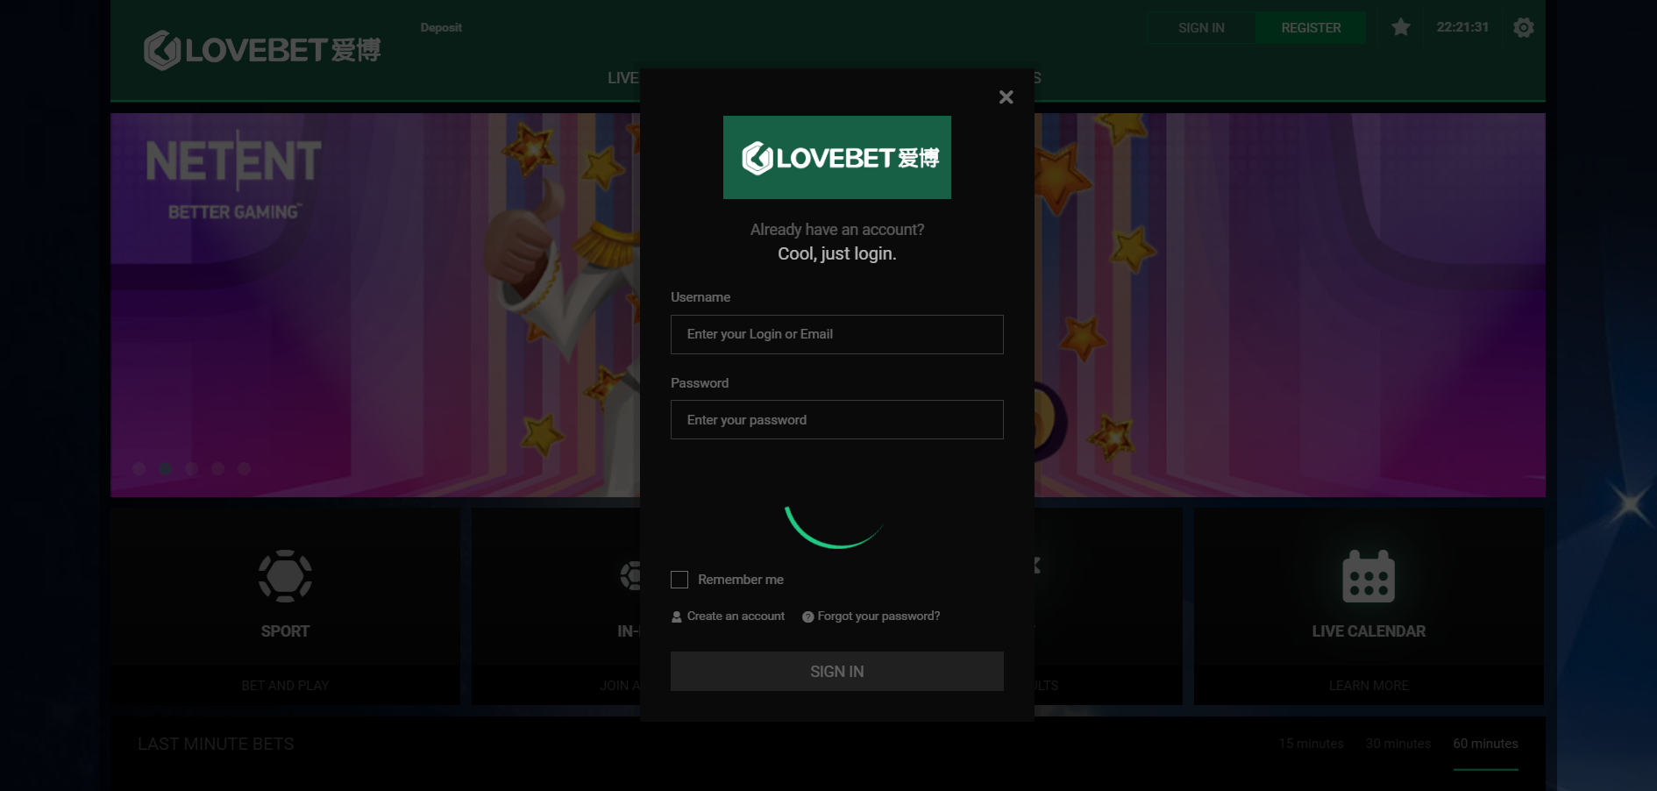Click the LAST MINUTE BETS heading
Viewport: 1657px width, 791px height.
coord(216,744)
